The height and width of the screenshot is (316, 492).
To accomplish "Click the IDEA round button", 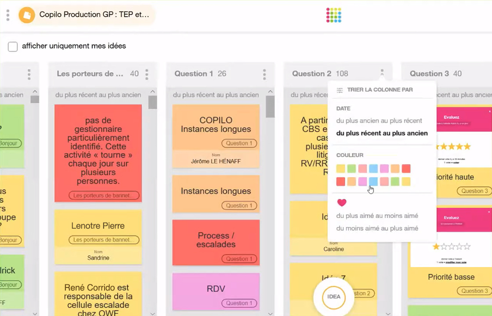I will 333,297.
